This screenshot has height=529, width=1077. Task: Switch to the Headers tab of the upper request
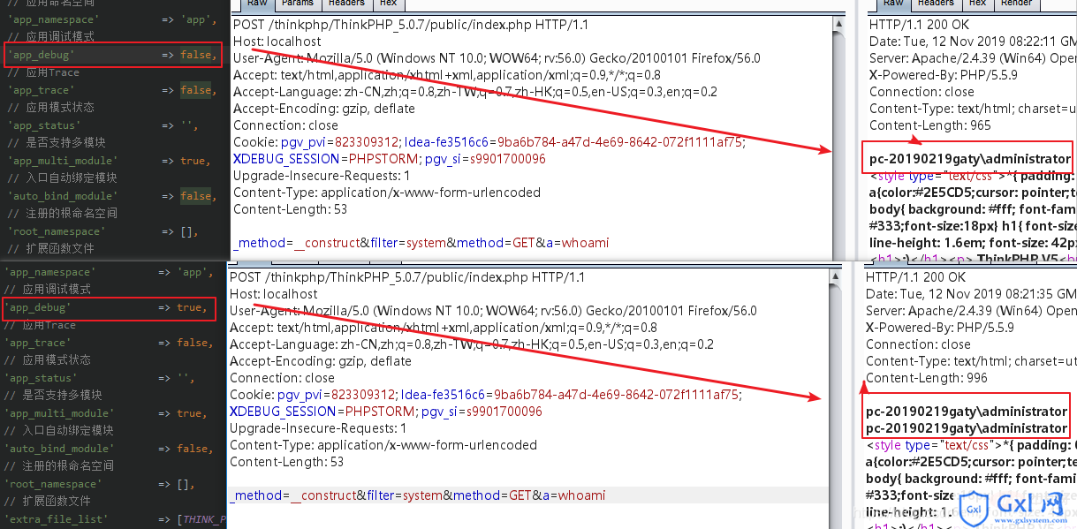click(x=346, y=4)
